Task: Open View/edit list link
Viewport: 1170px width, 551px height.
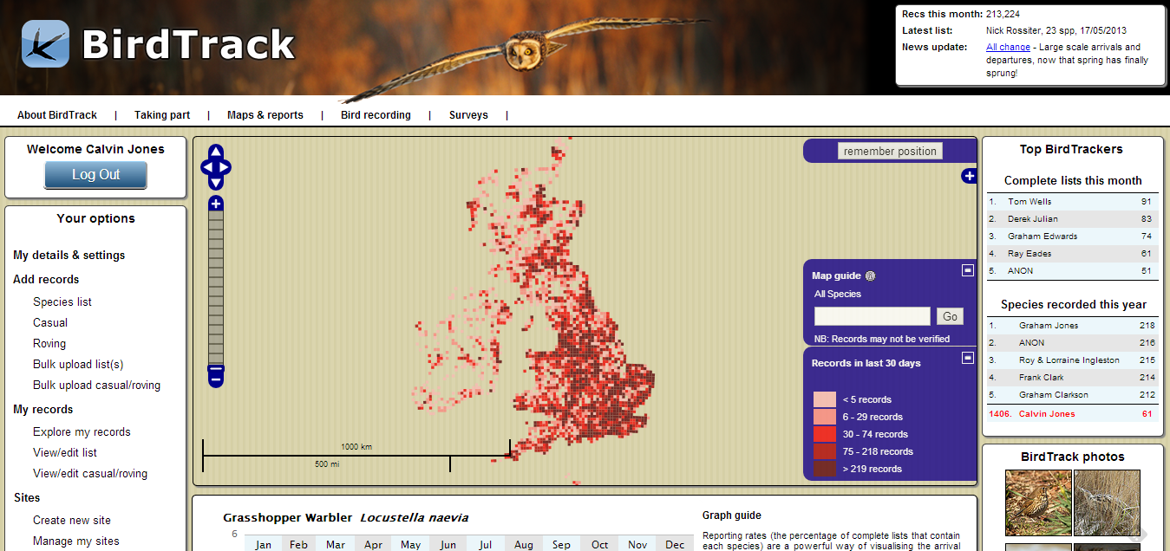Action: (x=65, y=453)
